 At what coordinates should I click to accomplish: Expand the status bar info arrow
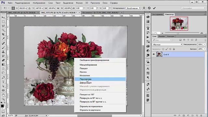click(46, 116)
